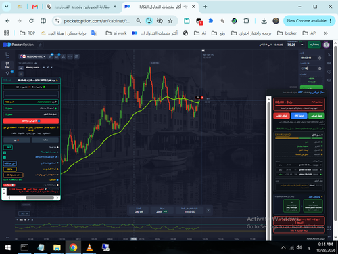Open the top chart icon in left sidebar

7,54
